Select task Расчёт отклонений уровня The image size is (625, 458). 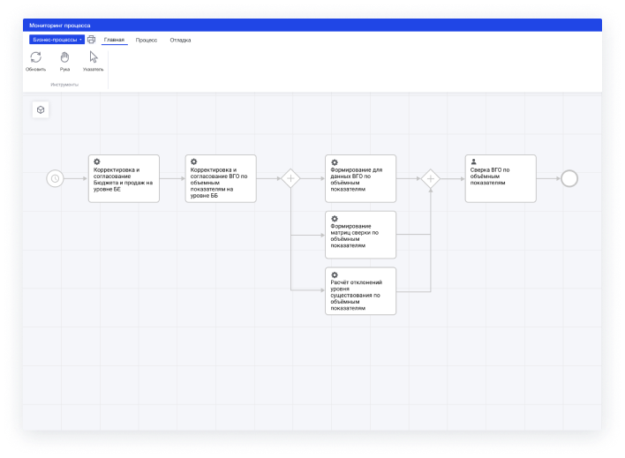tap(361, 291)
